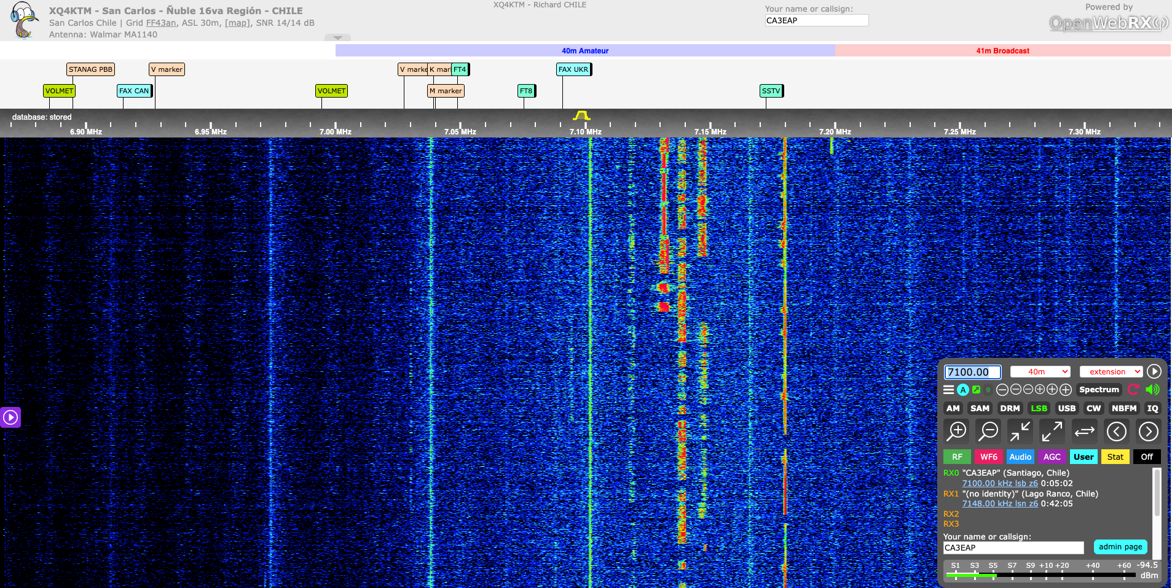Image resolution: width=1172 pixels, height=588 pixels.
Task: Click the waterfall zoom in magnifier icon
Action: tap(957, 431)
